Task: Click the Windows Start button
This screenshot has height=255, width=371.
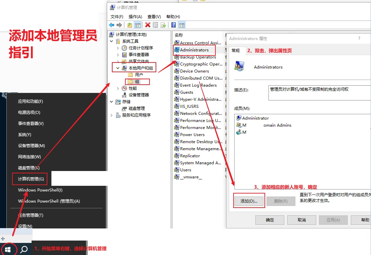Action: coord(8,249)
